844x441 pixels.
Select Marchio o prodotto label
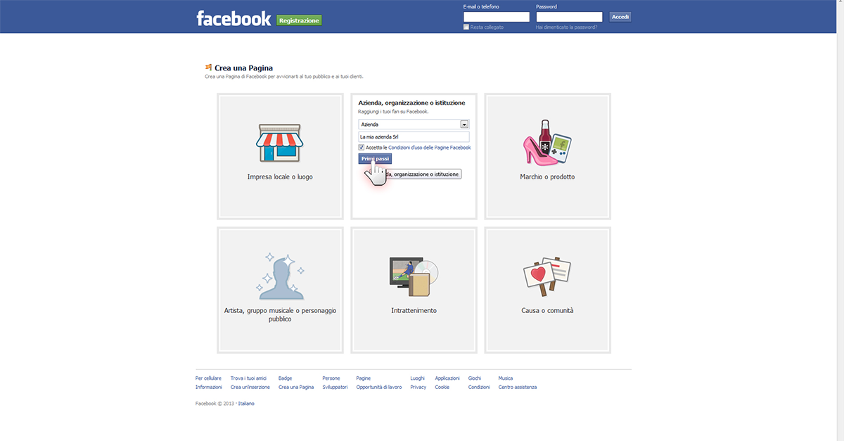click(x=547, y=177)
